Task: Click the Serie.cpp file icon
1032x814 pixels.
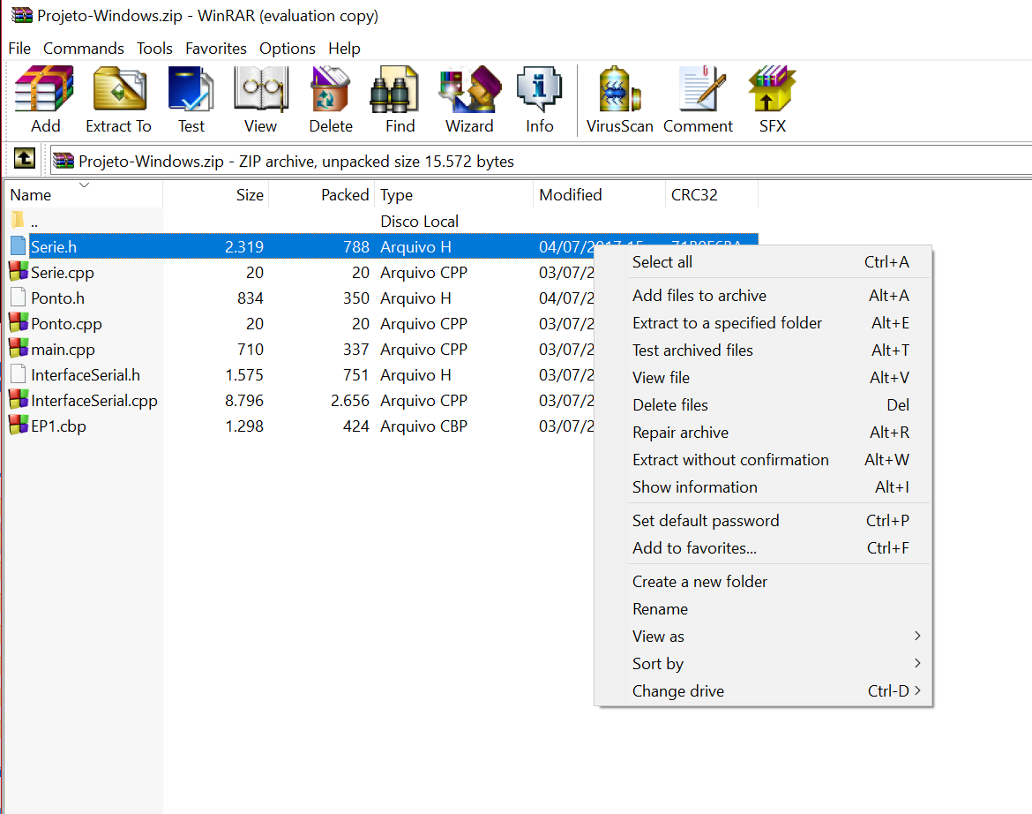Action: pos(19,271)
